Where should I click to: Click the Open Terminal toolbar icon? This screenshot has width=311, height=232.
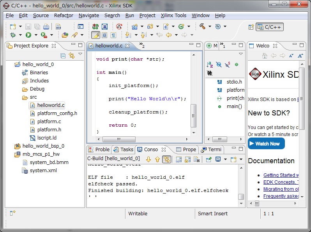(x=81, y=26)
